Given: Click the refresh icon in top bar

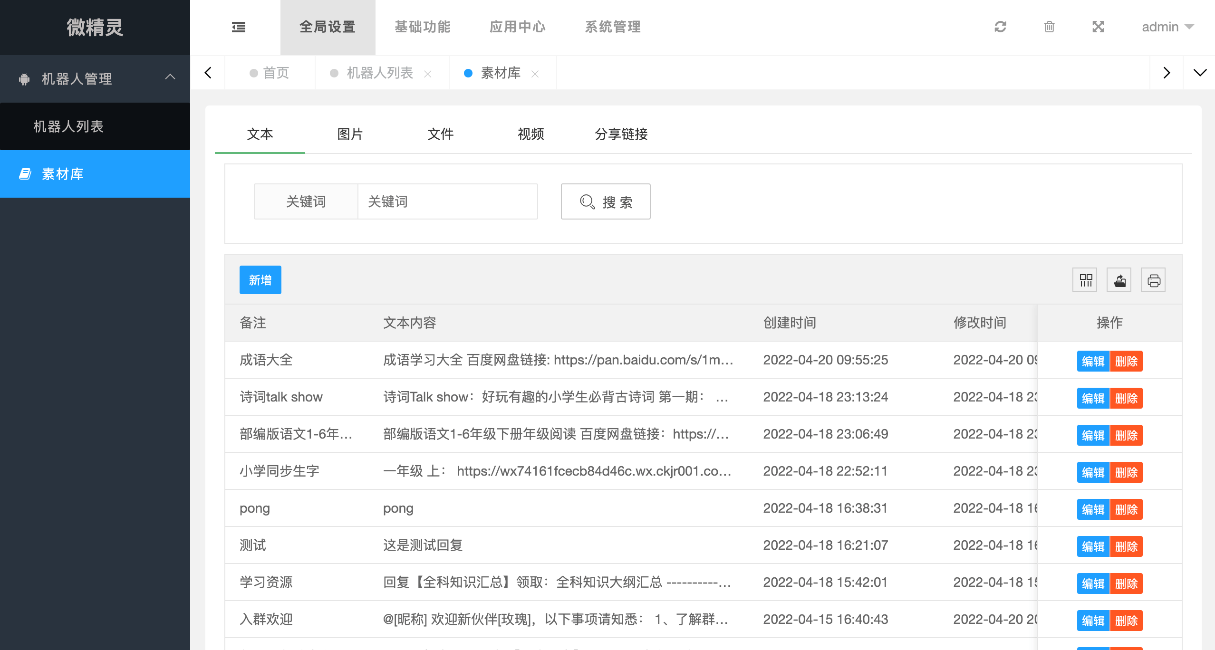Looking at the screenshot, I should [1000, 27].
